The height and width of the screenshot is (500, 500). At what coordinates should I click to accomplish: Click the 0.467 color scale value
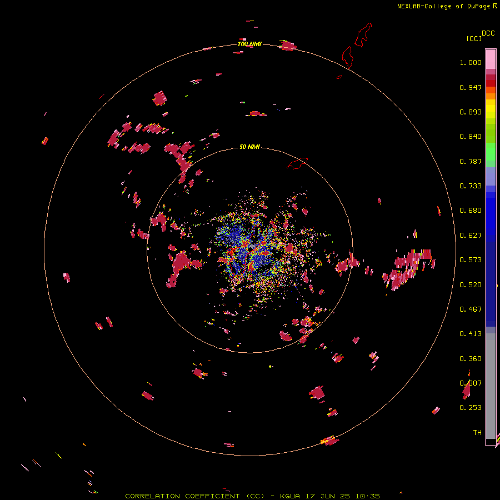pyautogui.click(x=471, y=309)
